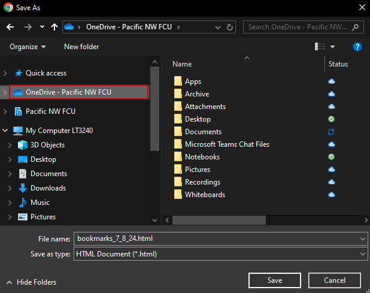Open the Save as type dropdown
The width and height of the screenshot is (370, 293).
point(363,254)
